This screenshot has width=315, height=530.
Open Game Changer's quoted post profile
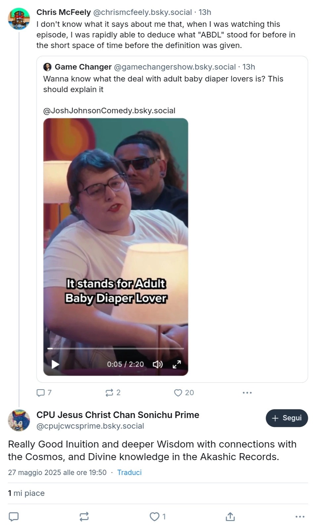[x=83, y=67]
